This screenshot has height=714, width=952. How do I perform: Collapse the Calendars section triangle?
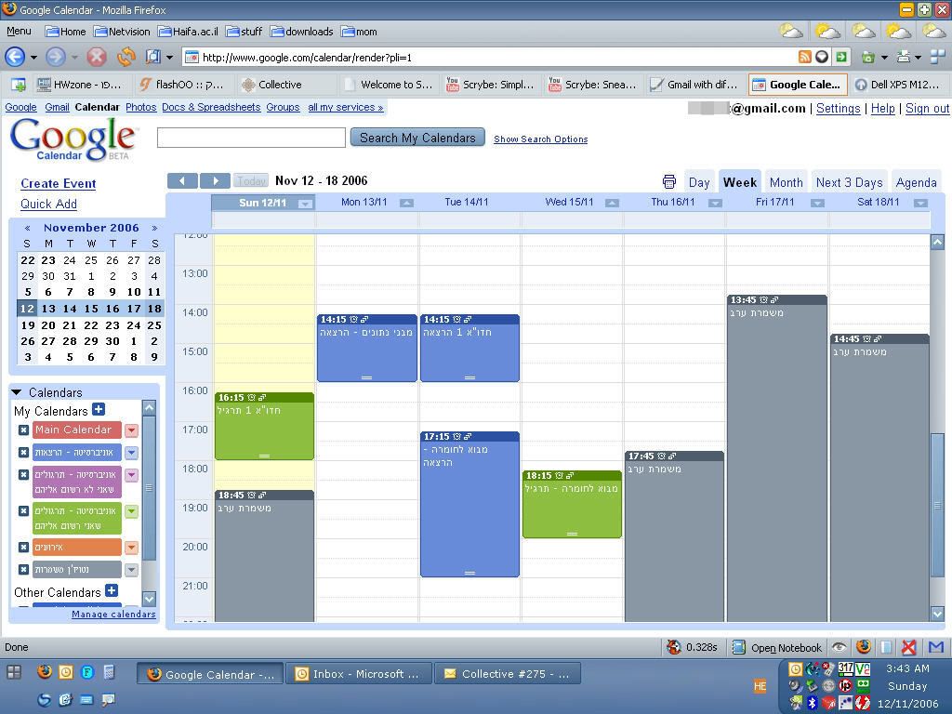17,392
